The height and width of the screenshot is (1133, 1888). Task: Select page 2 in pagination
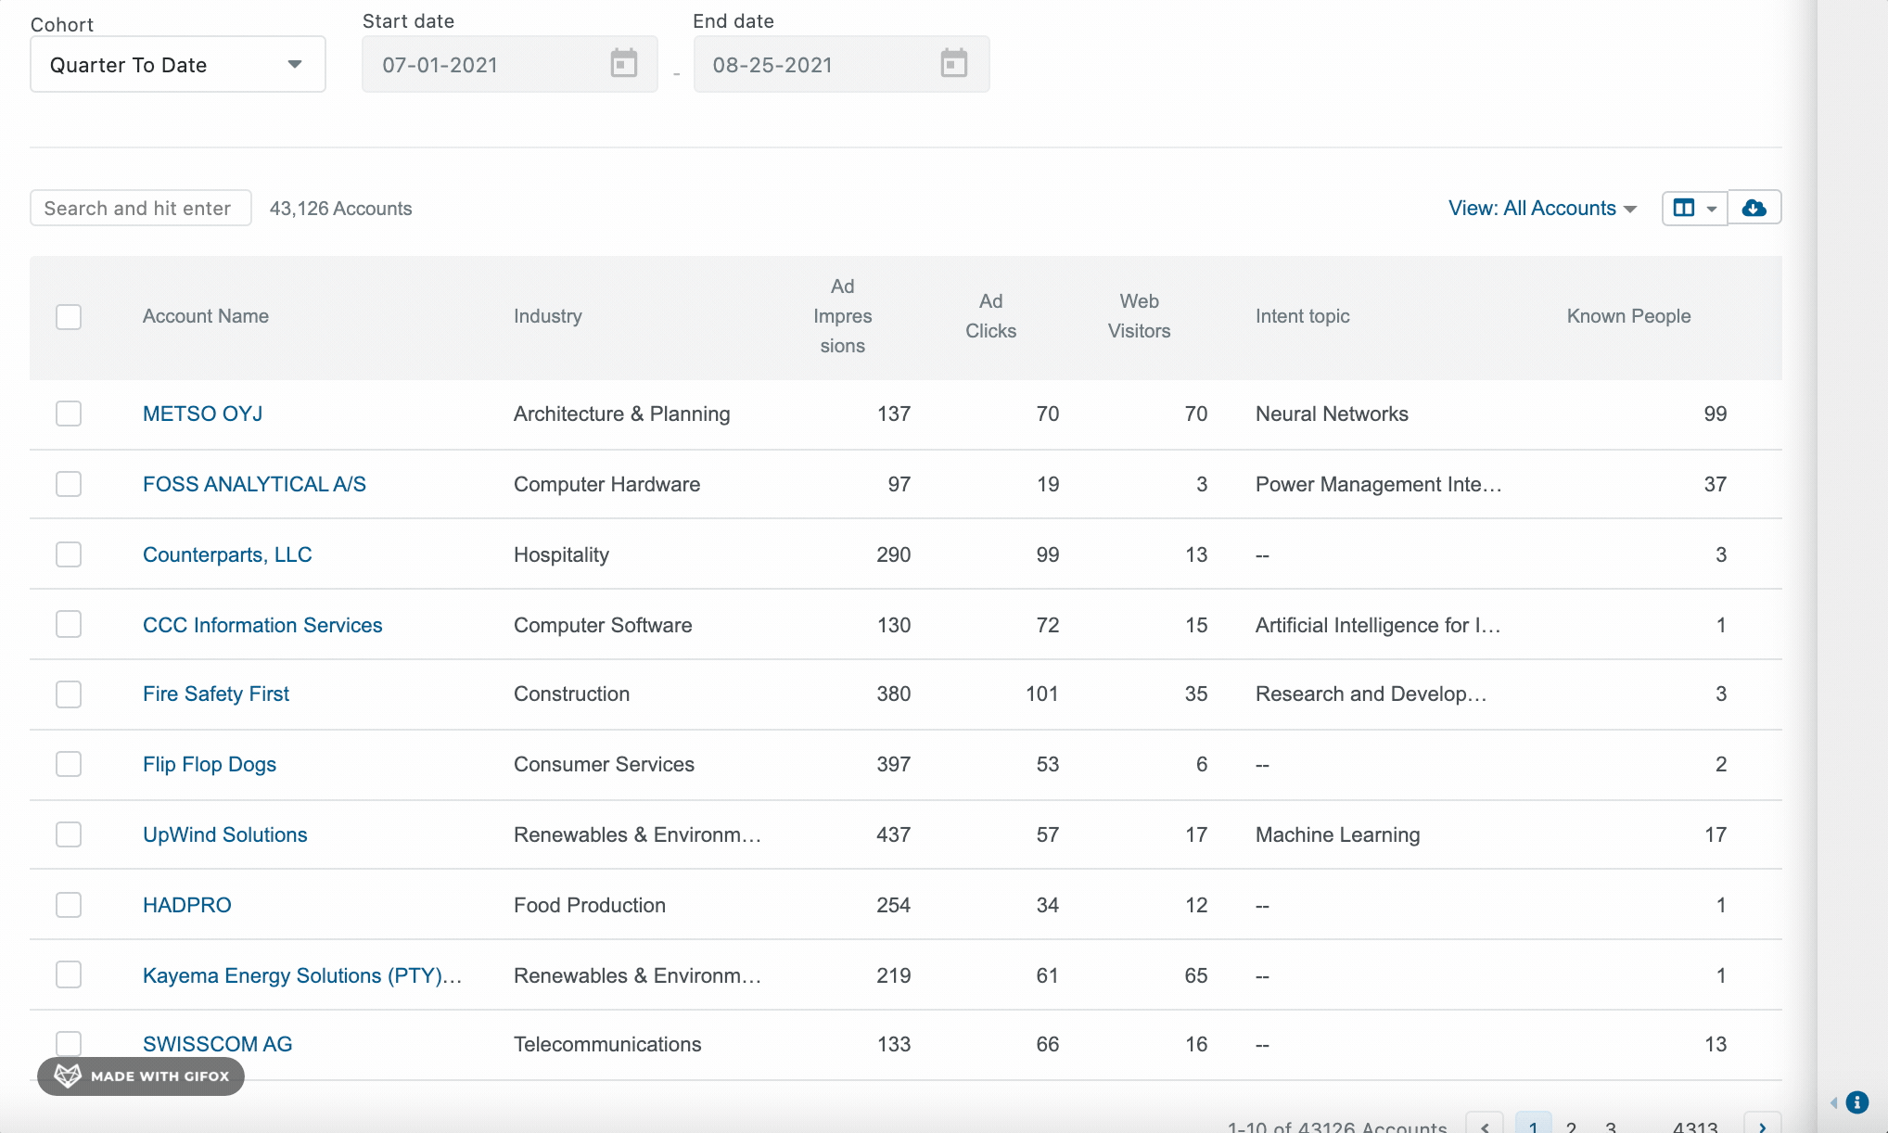point(1571,1127)
